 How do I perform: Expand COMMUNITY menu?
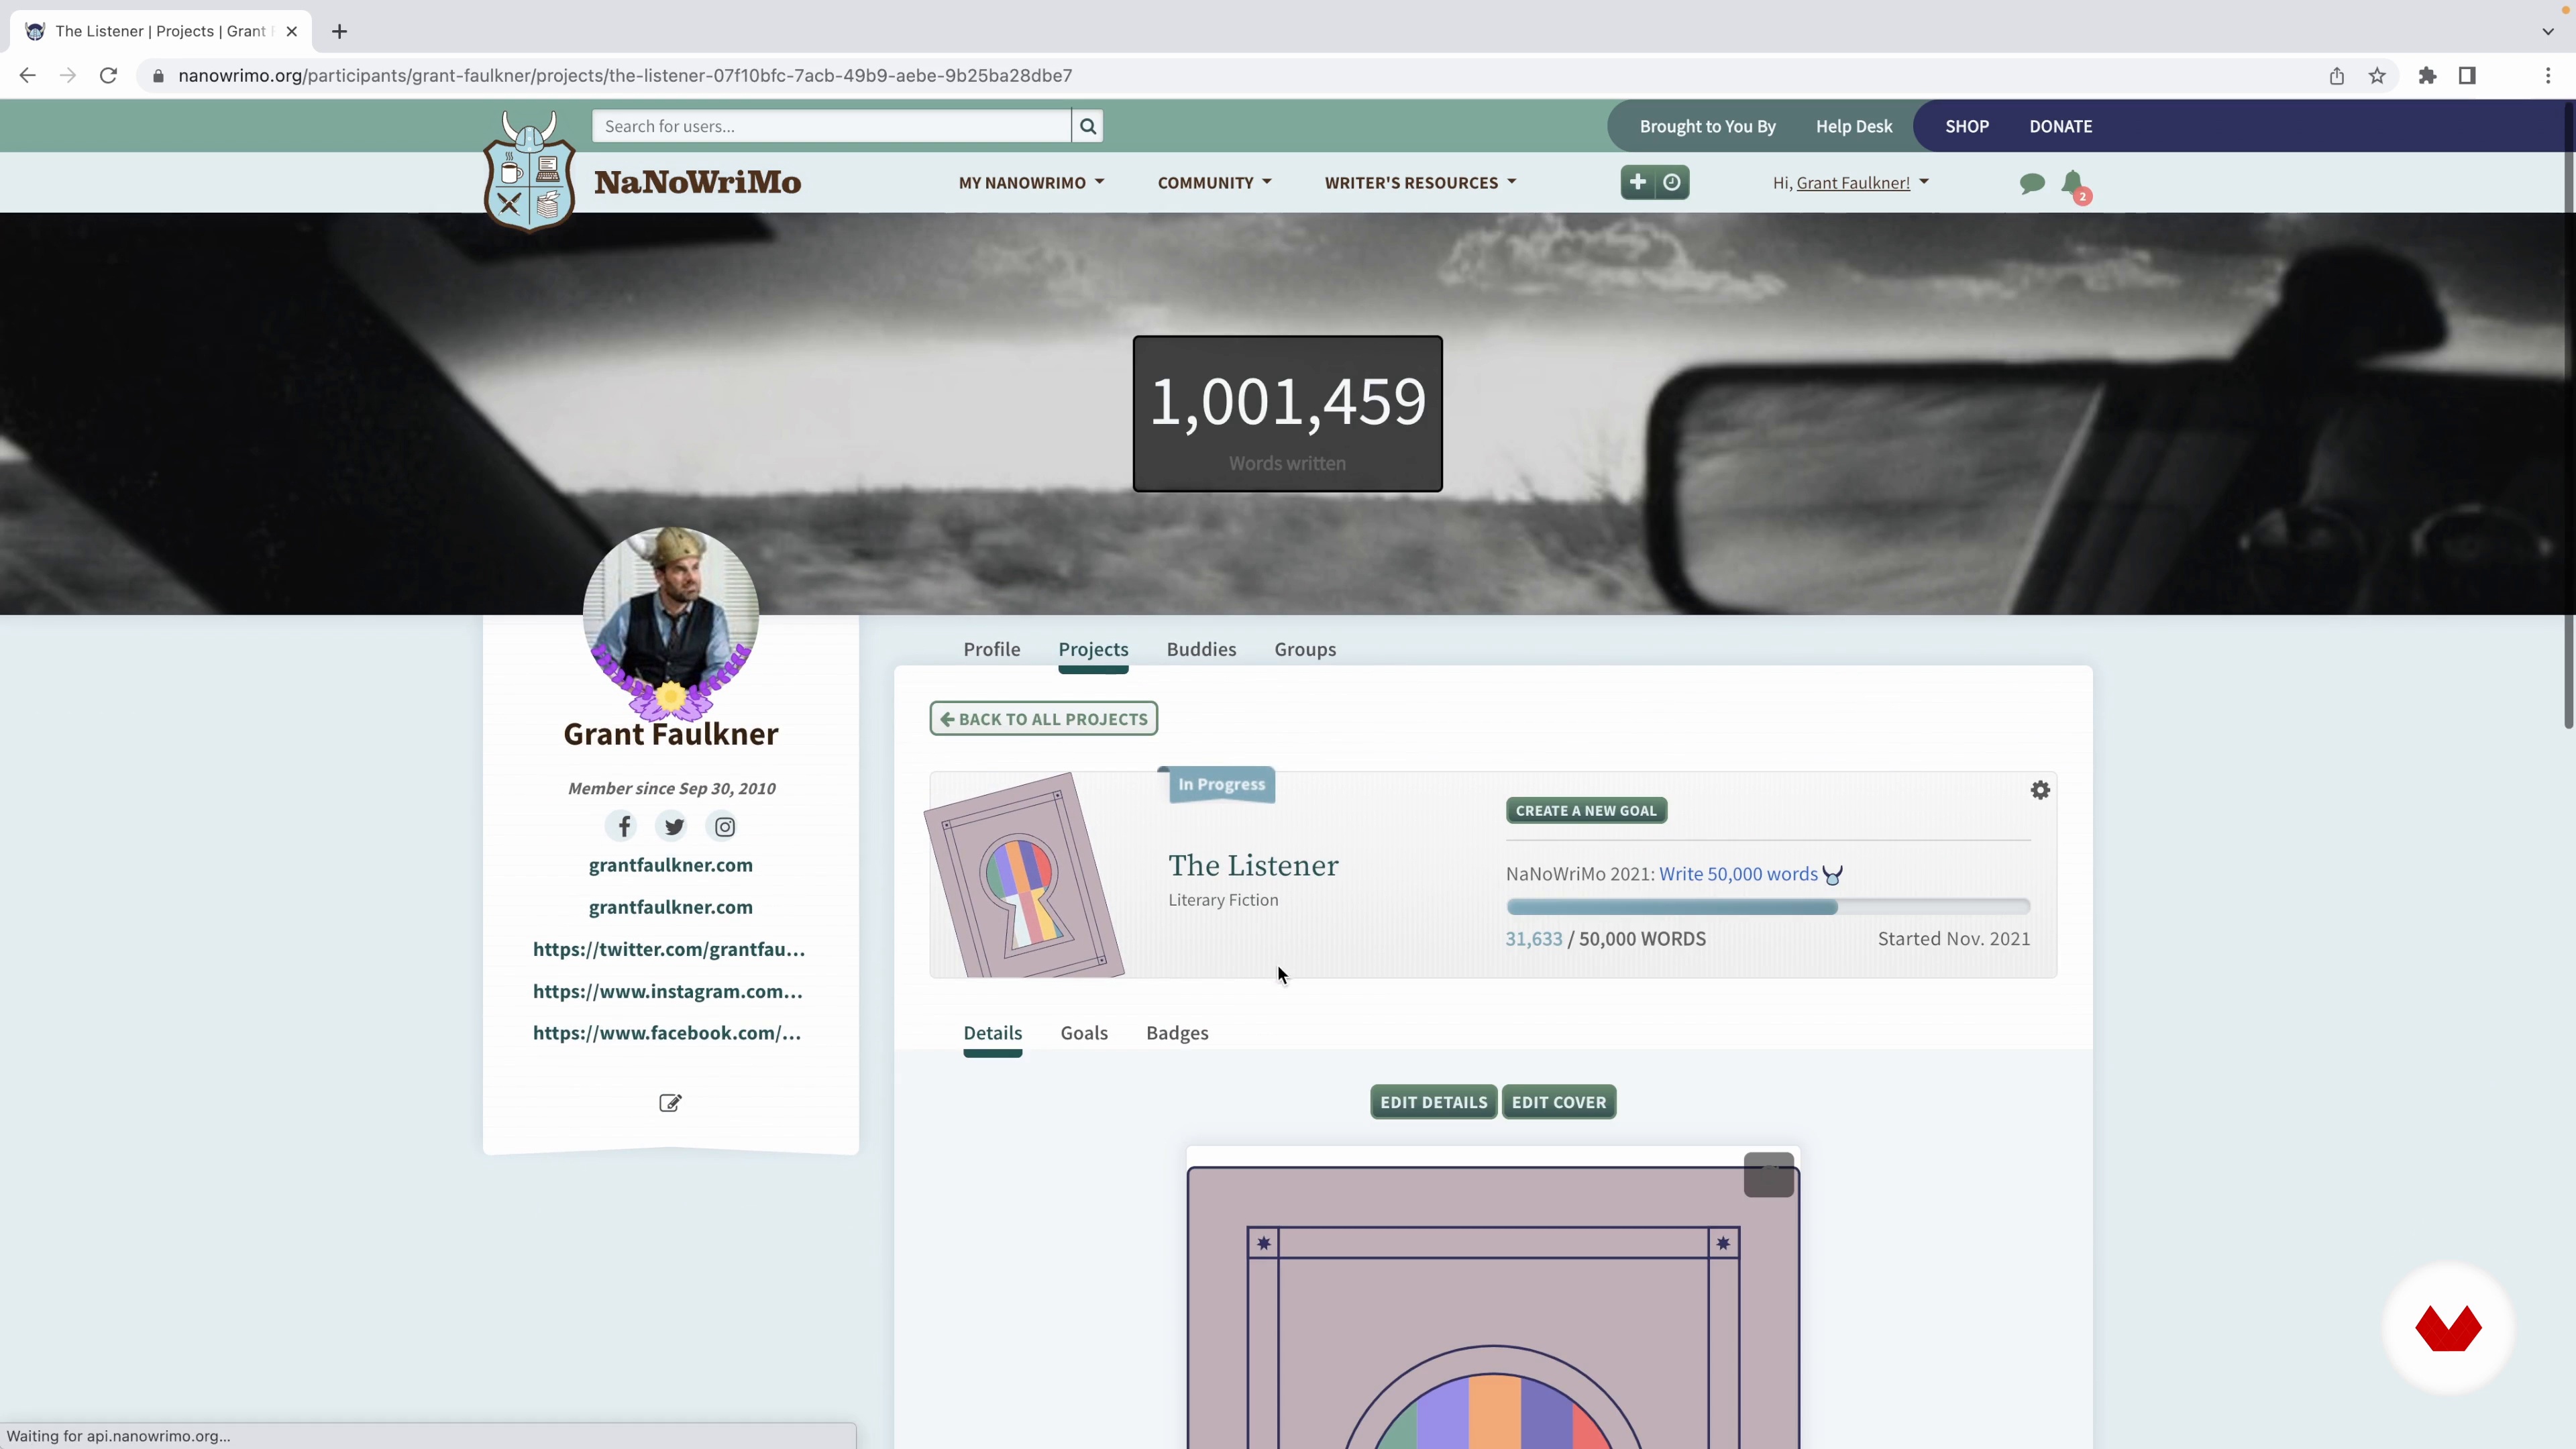pyautogui.click(x=1214, y=183)
